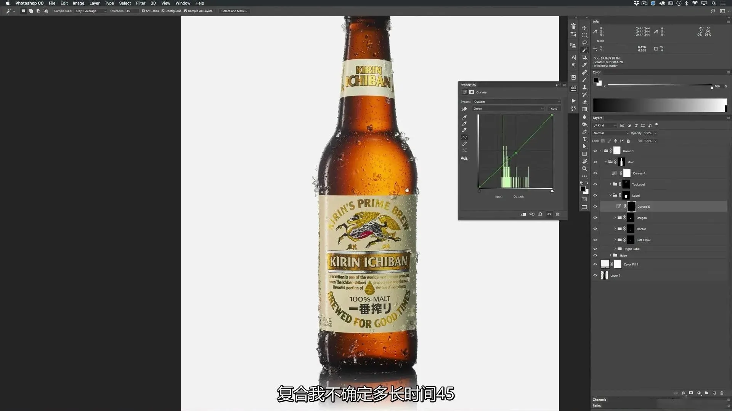Hide the Color Fill 1 layer
The height and width of the screenshot is (411, 732).
(x=595, y=264)
